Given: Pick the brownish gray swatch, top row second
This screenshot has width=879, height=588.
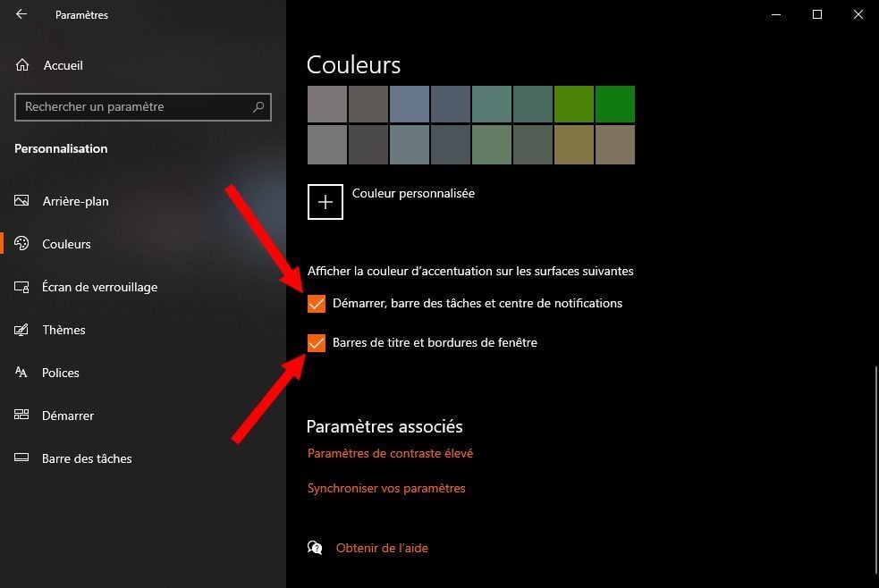Looking at the screenshot, I should pos(368,105).
